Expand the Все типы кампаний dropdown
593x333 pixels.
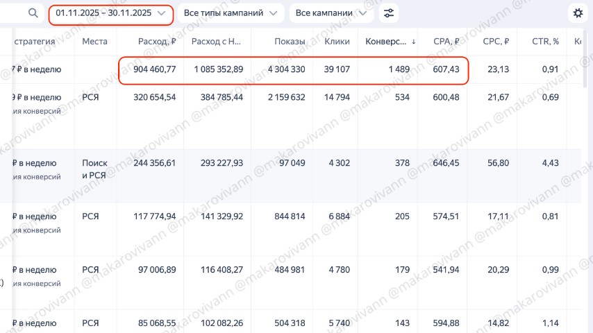pyautogui.click(x=231, y=13)
